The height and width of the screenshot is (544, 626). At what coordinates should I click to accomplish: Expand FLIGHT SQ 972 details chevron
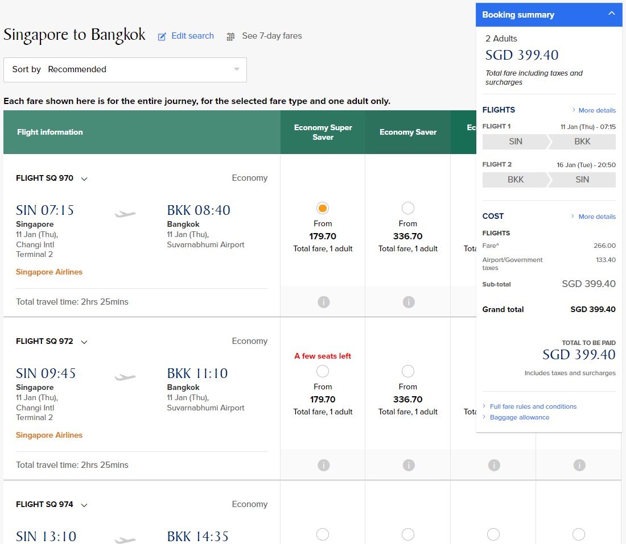pyautogui.click(x=84, y=342)
